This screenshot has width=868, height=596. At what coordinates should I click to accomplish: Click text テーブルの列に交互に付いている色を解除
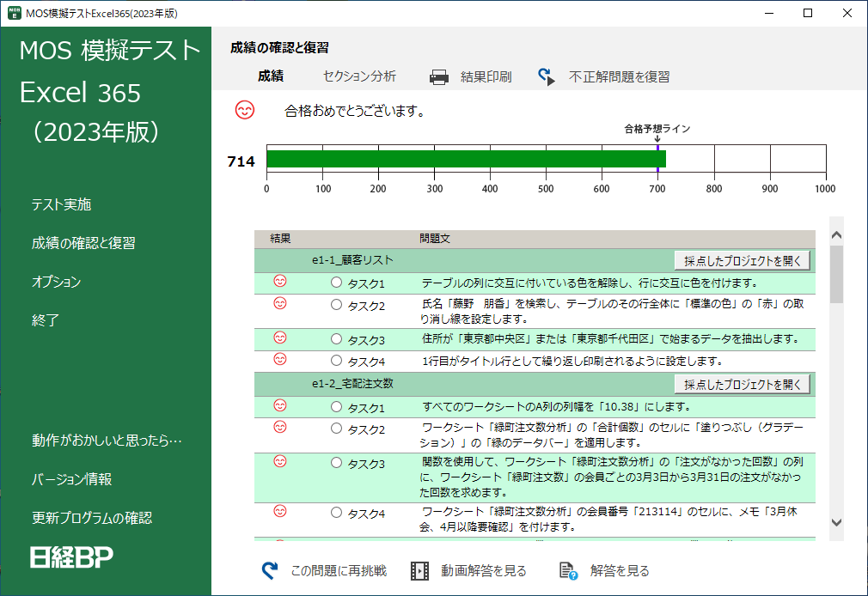[590, 283]
